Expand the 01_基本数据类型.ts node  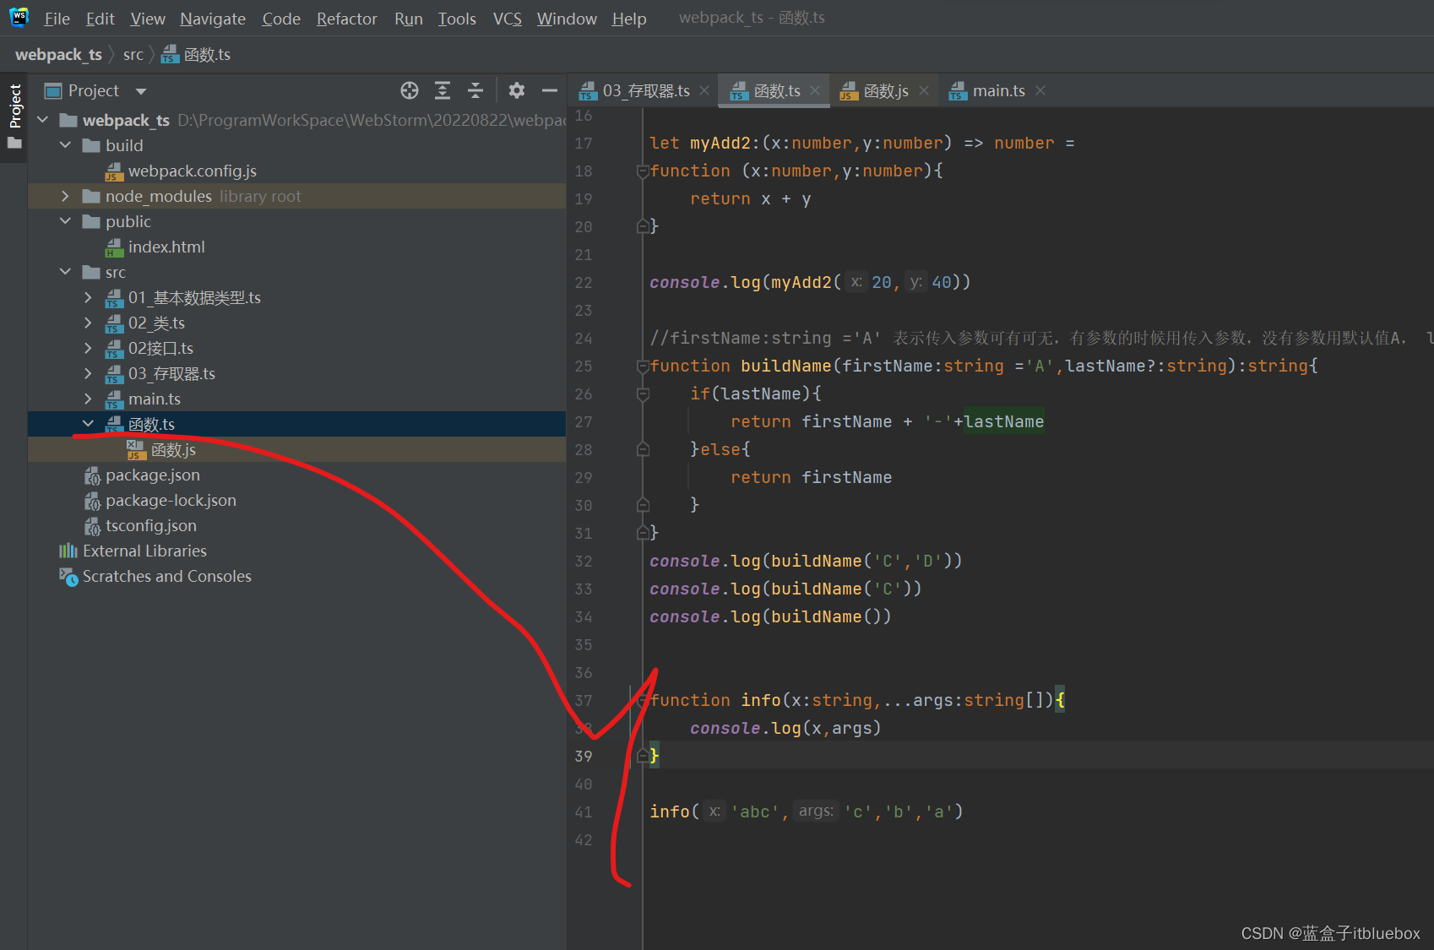(x=88, y=297)
